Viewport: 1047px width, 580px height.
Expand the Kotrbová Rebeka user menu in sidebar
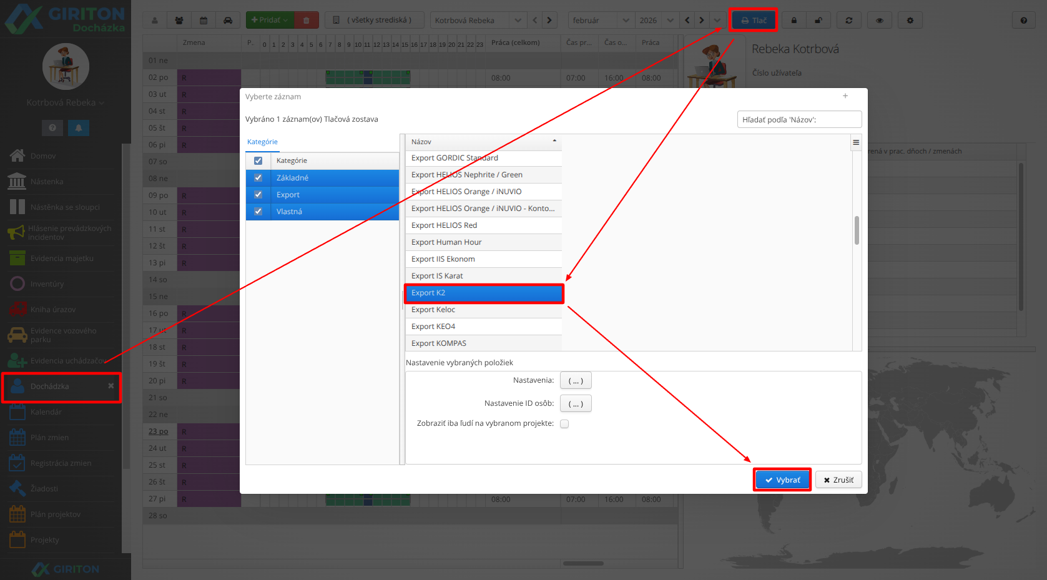click(x=66, y=102)
